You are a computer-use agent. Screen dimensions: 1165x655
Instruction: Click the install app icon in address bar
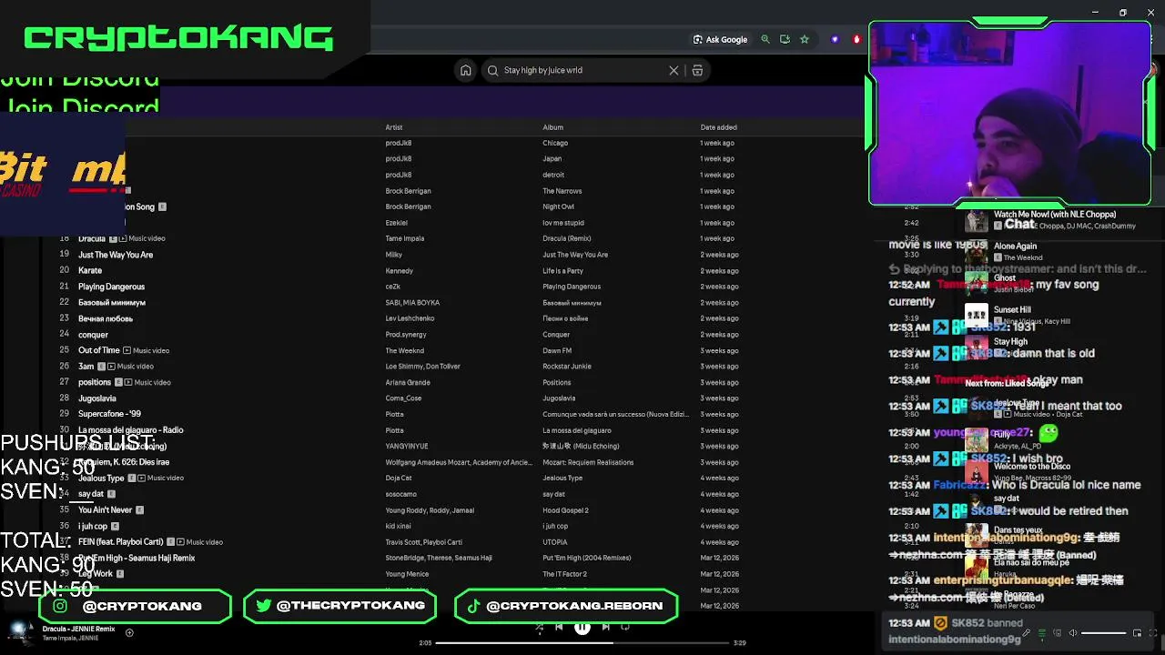tap(785, 39)
